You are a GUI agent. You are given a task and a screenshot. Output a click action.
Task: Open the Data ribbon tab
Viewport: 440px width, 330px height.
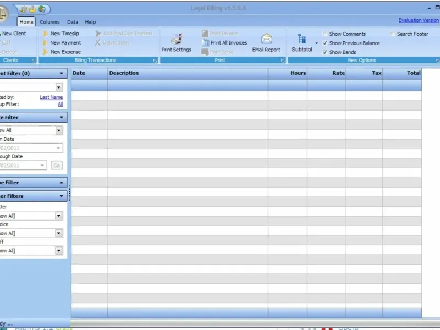[x=73, y=22]
